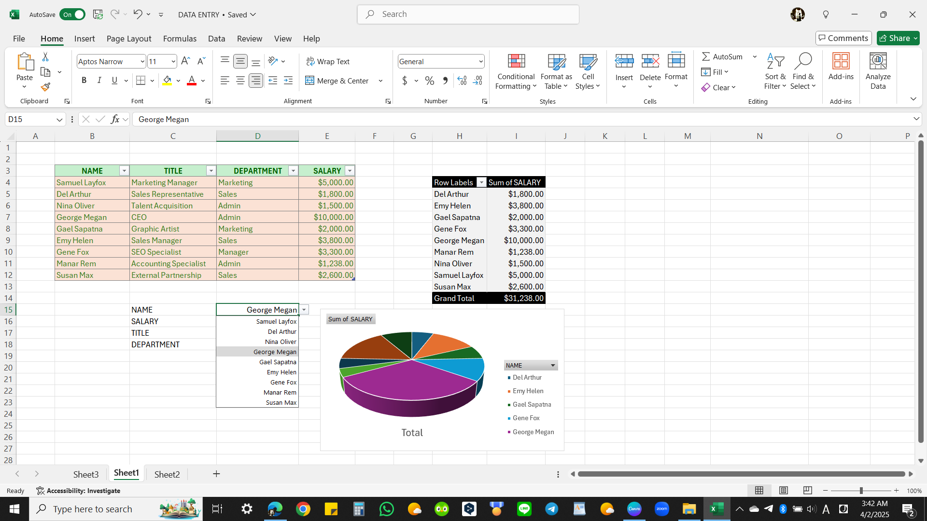Viewport: 927px width, 521px height.
Task: Open the NAME legend filter on chart
Action: [x=553, y=366]
